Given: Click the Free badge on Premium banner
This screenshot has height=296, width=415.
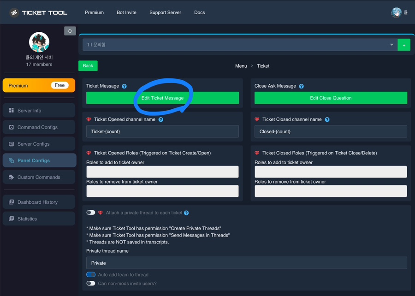Looking at the screenshot, I should (59, 85).
